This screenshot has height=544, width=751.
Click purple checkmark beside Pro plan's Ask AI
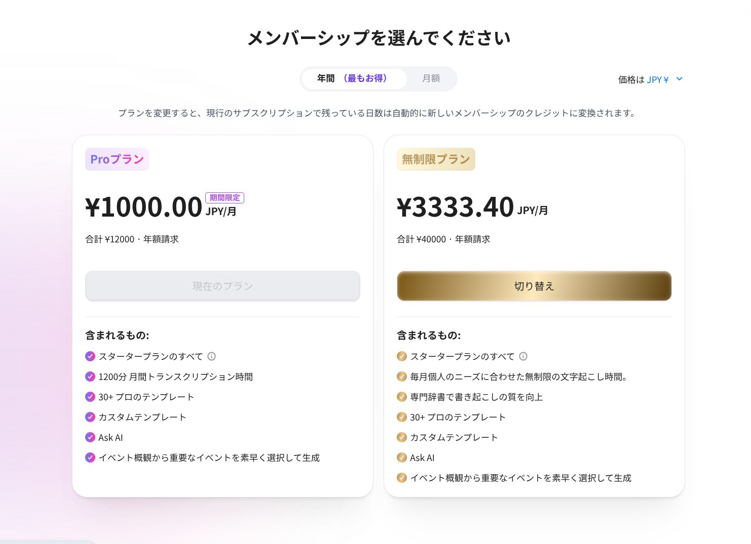(90, 437)
